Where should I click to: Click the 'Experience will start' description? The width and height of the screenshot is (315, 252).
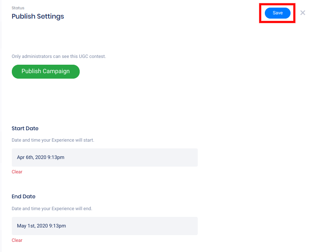[x=53, y=140]
